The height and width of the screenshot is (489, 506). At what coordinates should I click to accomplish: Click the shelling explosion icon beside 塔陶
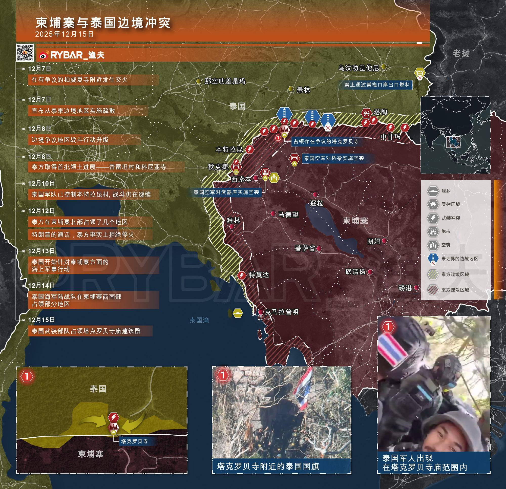[366, 113]
